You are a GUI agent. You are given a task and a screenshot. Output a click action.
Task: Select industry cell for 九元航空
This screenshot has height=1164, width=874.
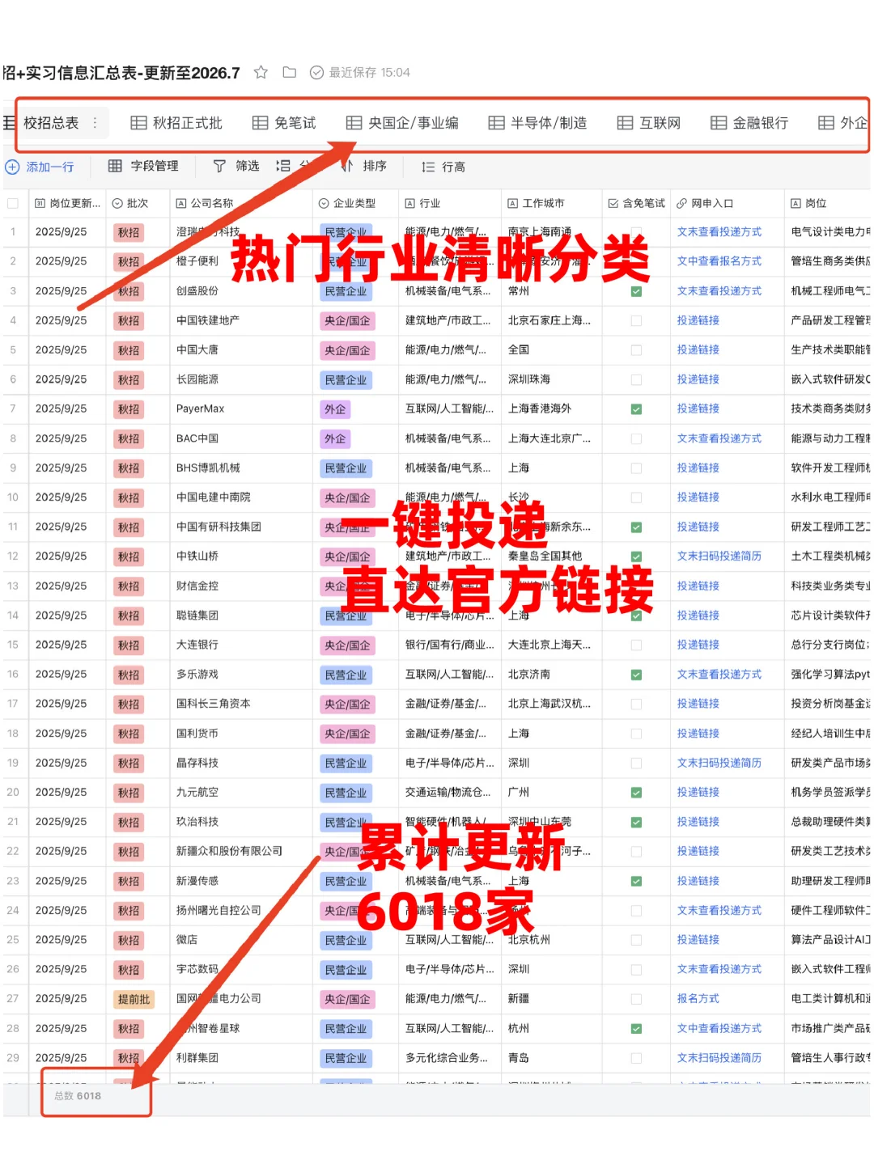450,793
